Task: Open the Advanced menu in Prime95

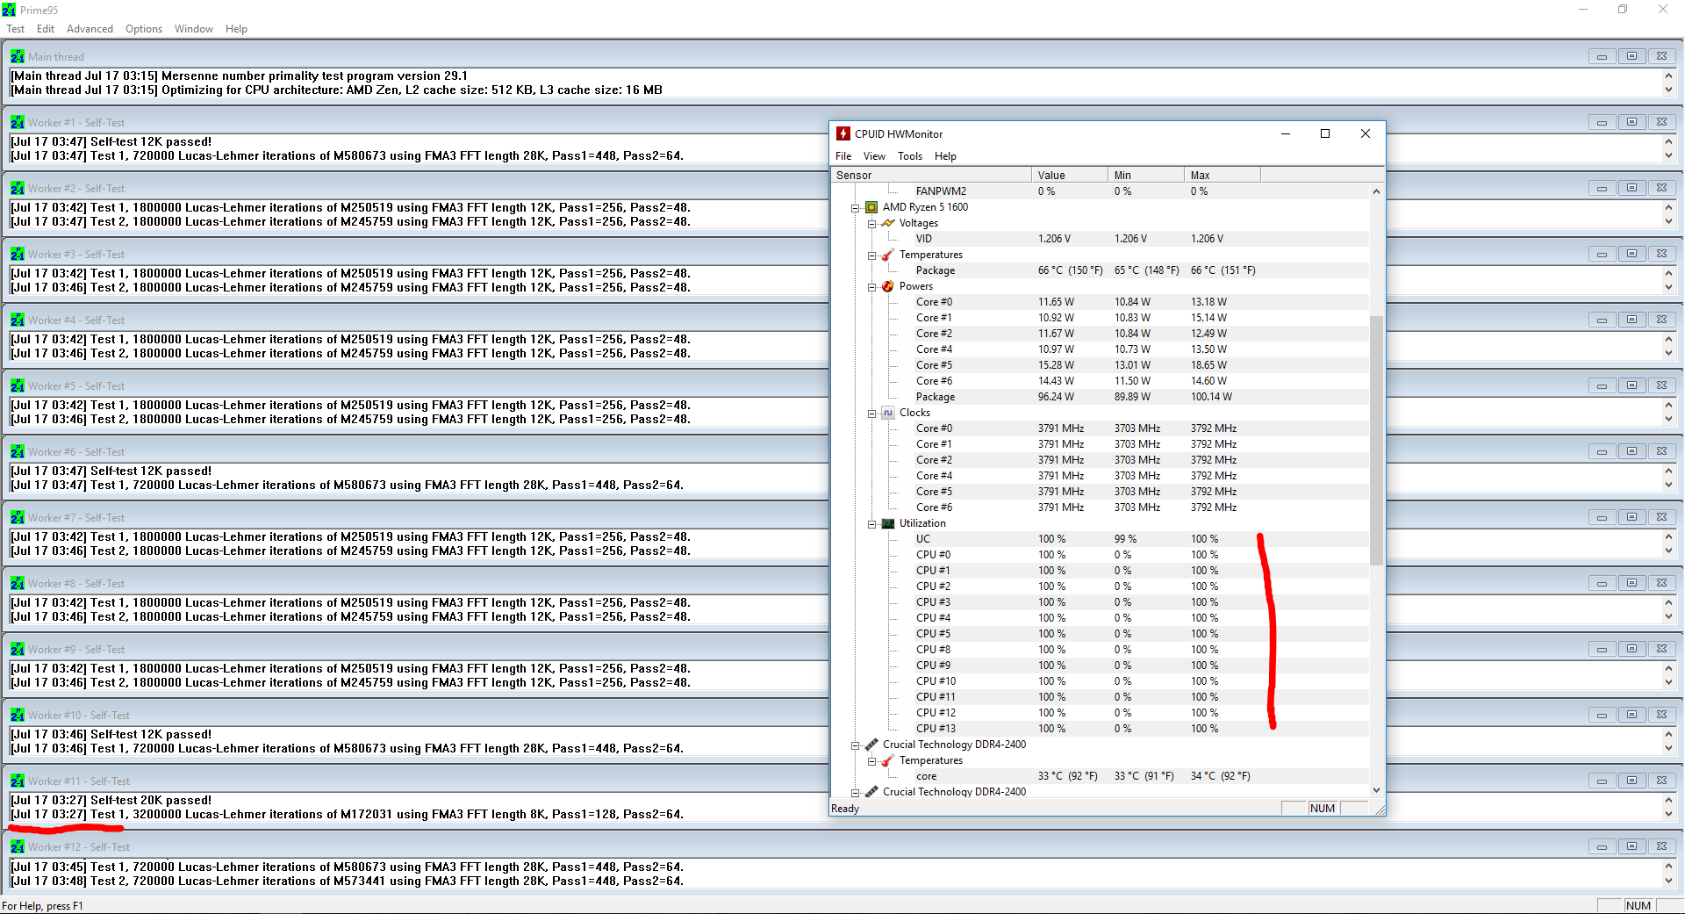Action: pos(90,29)
